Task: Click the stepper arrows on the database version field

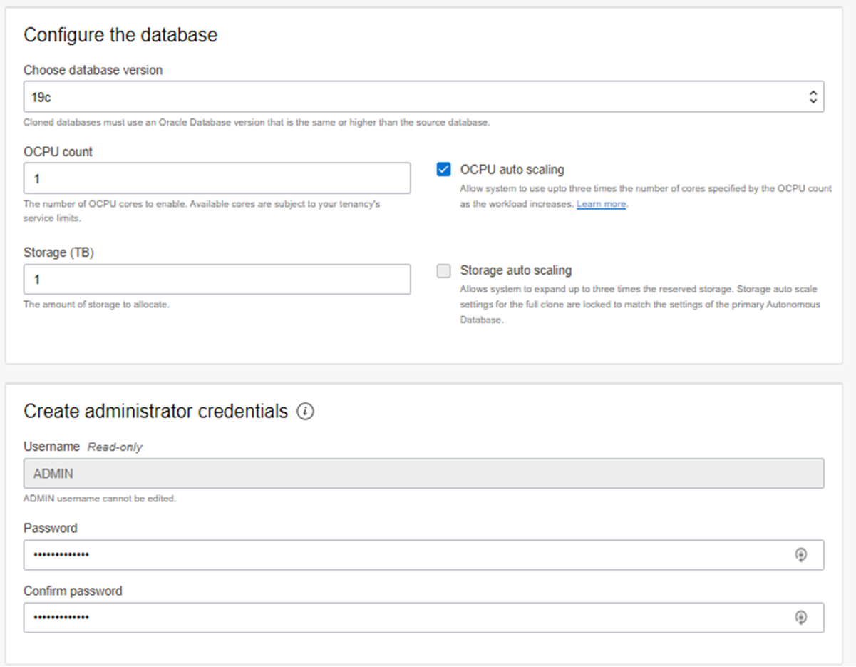Action: 813,96
